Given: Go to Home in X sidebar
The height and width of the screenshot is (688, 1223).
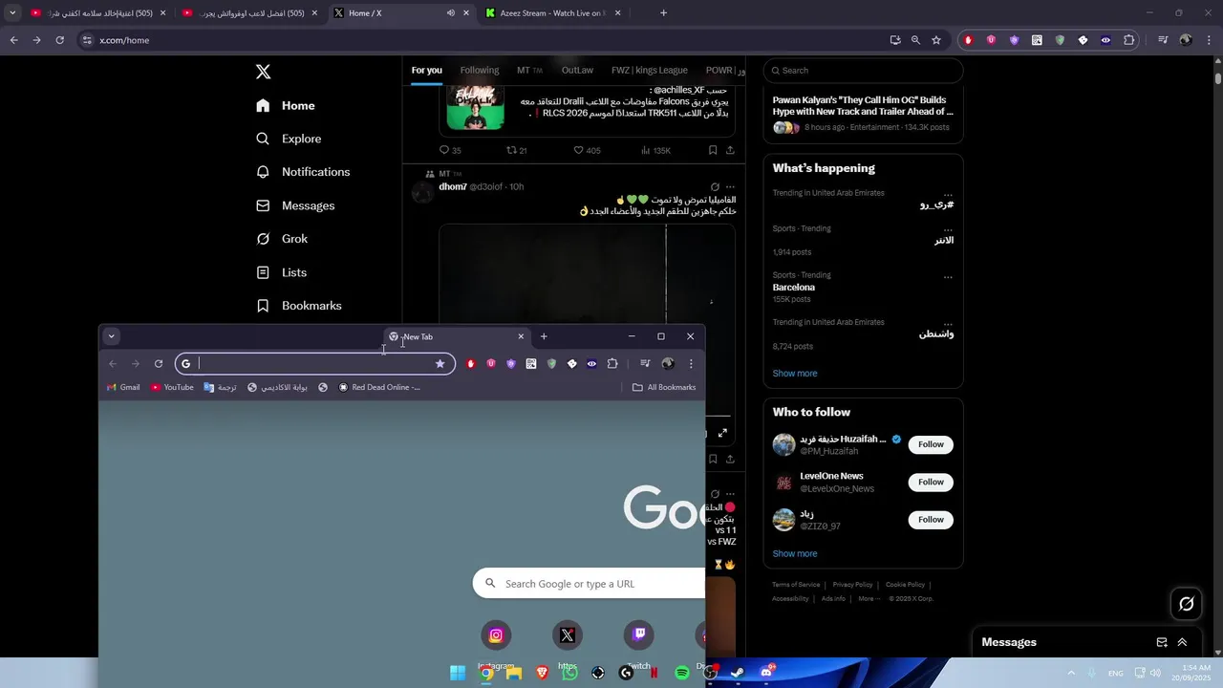Looking at the screenshot, I should 286,105.
